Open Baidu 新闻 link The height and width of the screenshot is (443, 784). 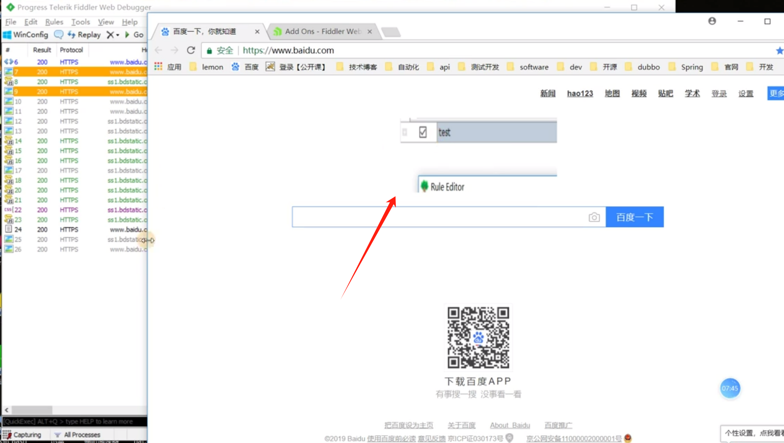[548, 94]
